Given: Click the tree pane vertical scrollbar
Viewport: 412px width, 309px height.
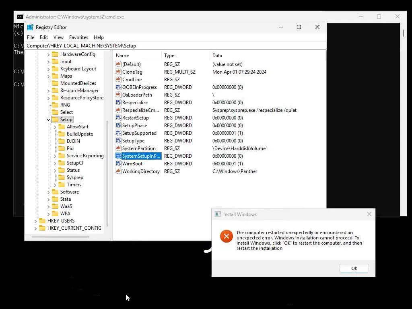Looking at the screenshot, I should click(107, 173).
